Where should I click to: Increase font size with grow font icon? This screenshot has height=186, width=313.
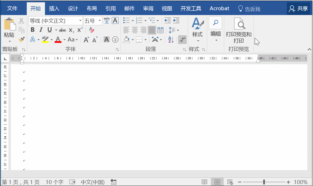pos(86,40)
